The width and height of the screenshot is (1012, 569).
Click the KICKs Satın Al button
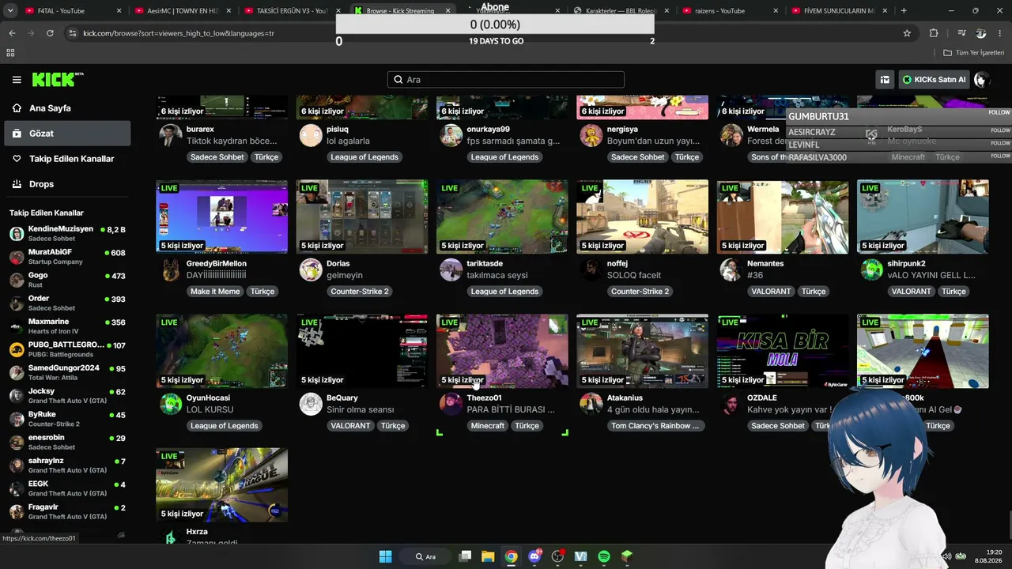coord(934,80)
